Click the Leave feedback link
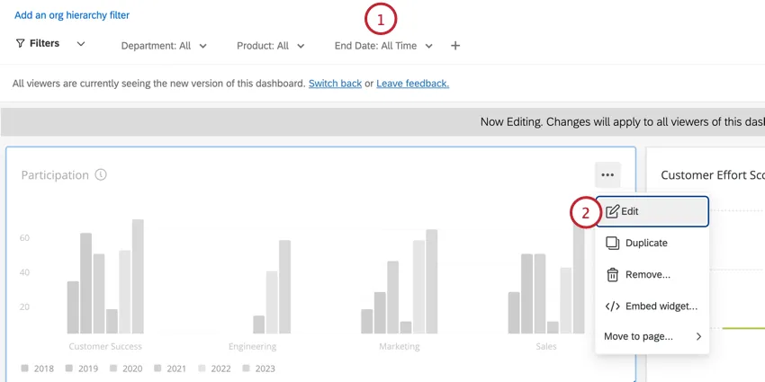 (x=412, y=84)
